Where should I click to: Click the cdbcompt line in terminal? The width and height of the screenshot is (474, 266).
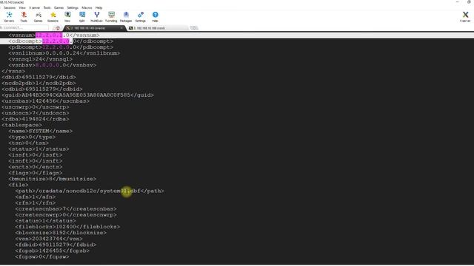tap(61, 41)
